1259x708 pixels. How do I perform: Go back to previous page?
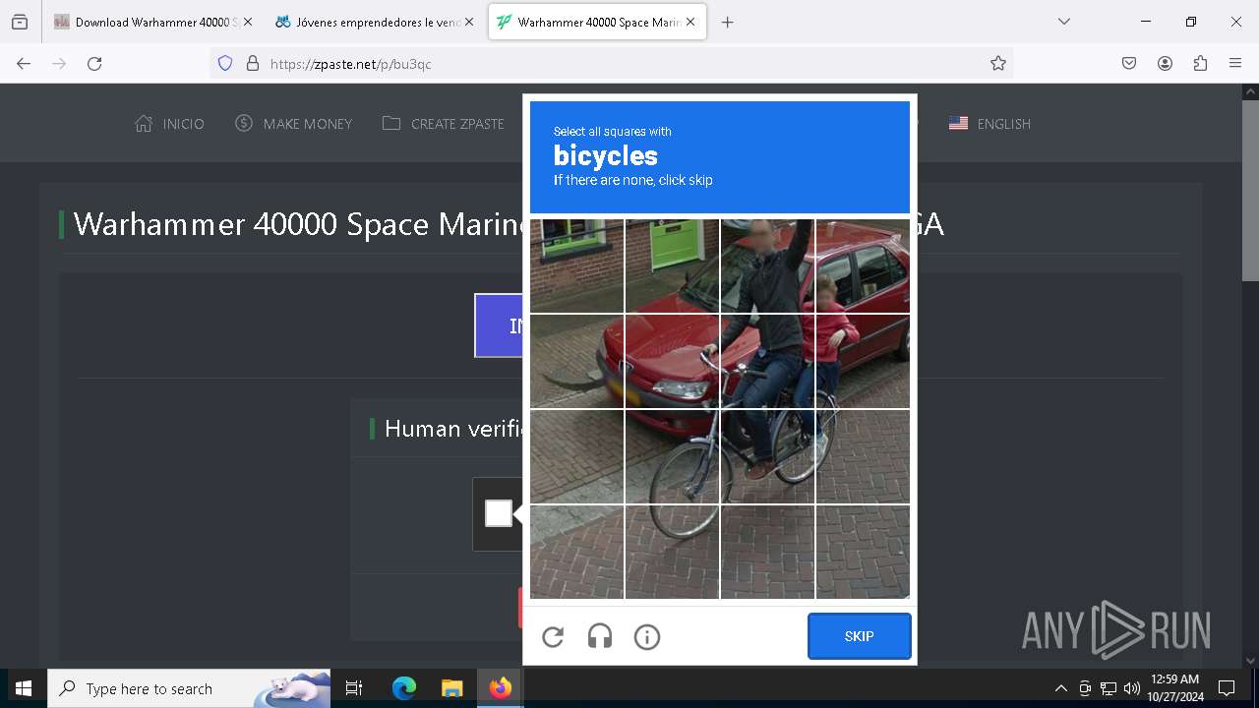click(x=24, y=63)
